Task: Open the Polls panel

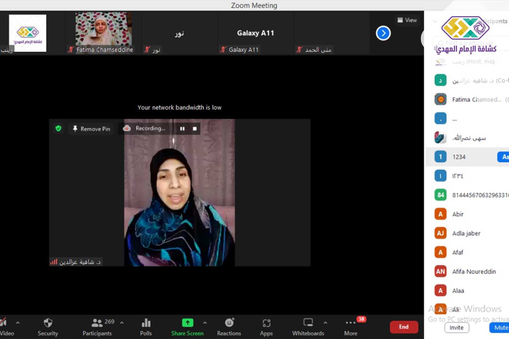Action: (x=146, y=326)
